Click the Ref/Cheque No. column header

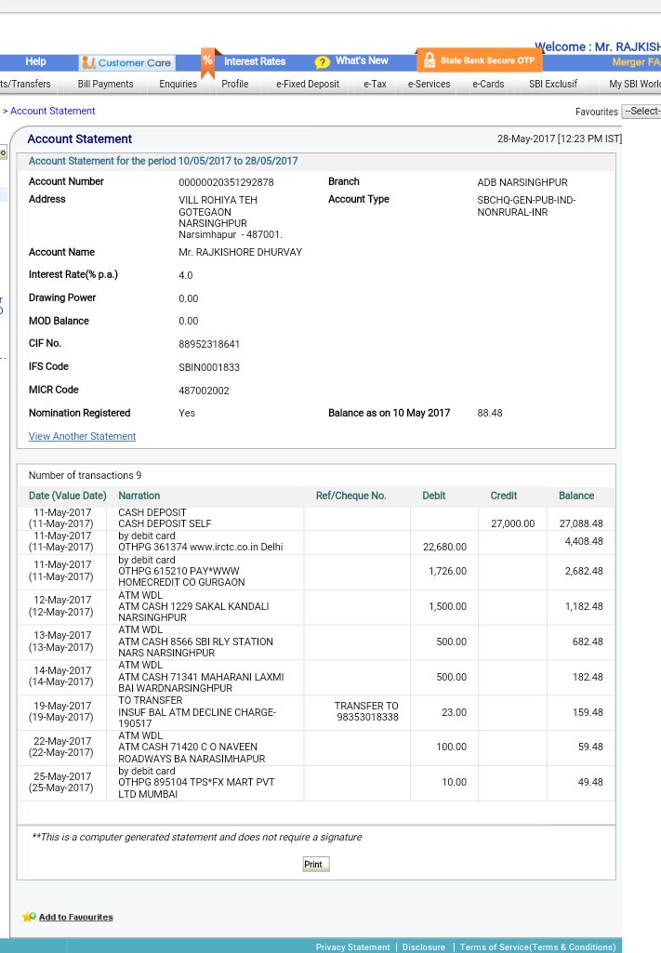pos(350,496)
